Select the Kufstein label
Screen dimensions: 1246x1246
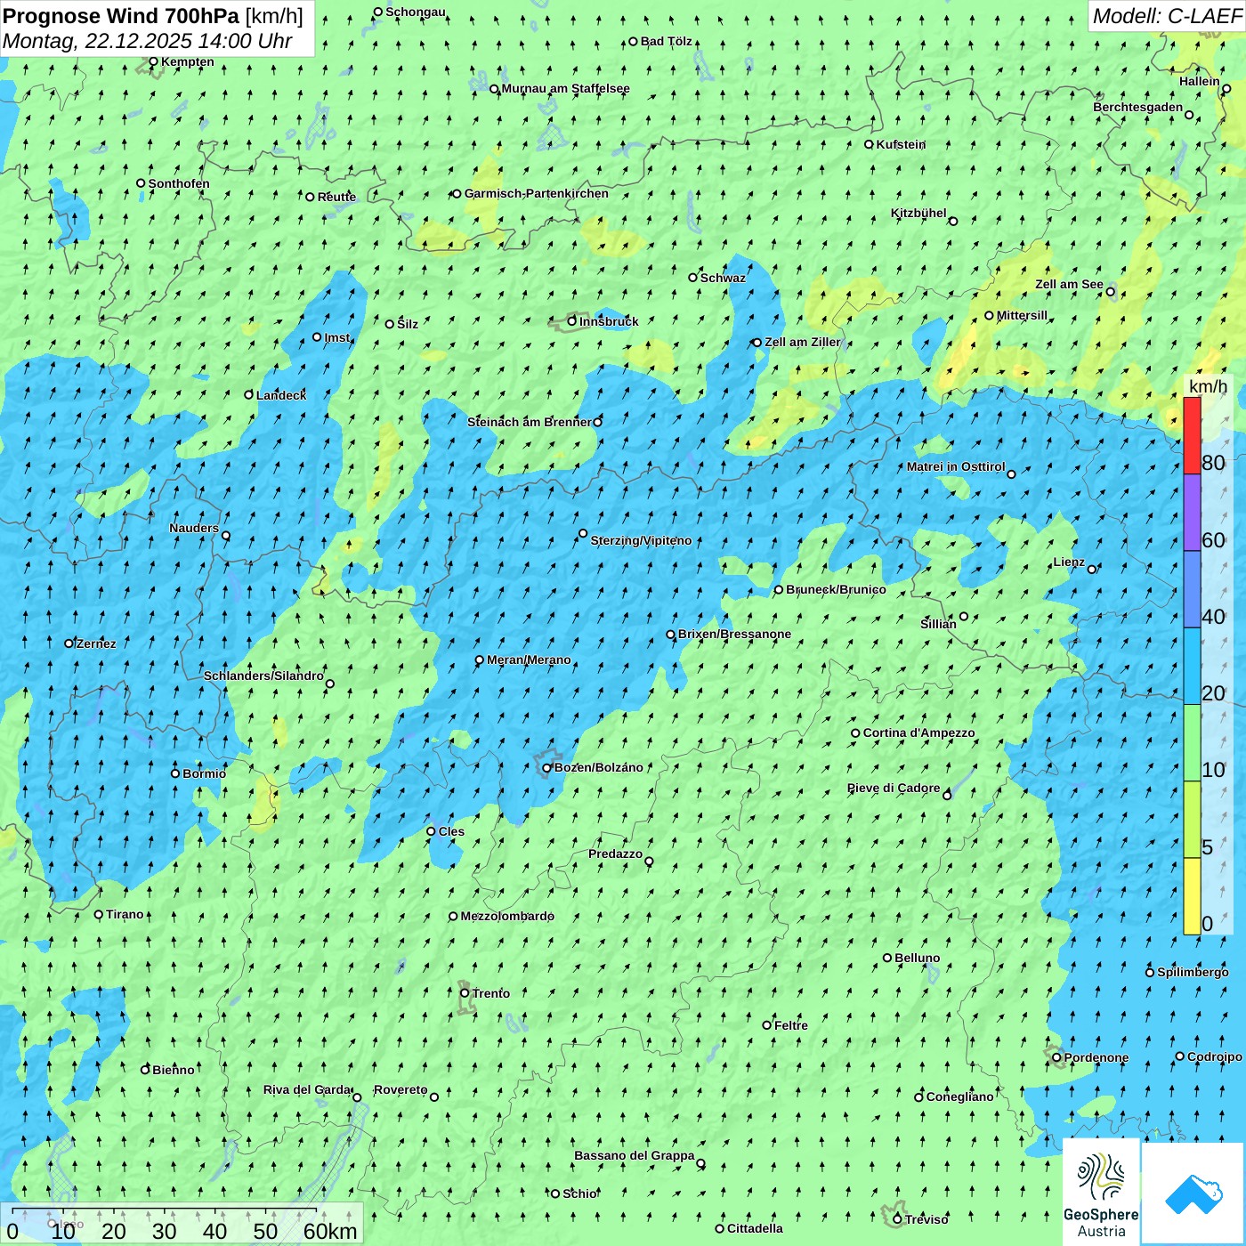901,144
